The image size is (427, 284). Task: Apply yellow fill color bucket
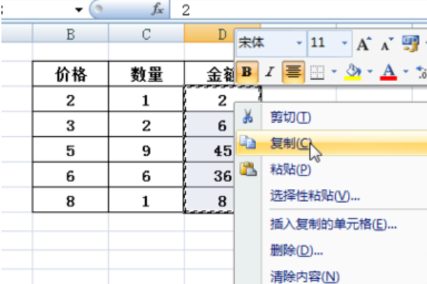tap(353, 72)
